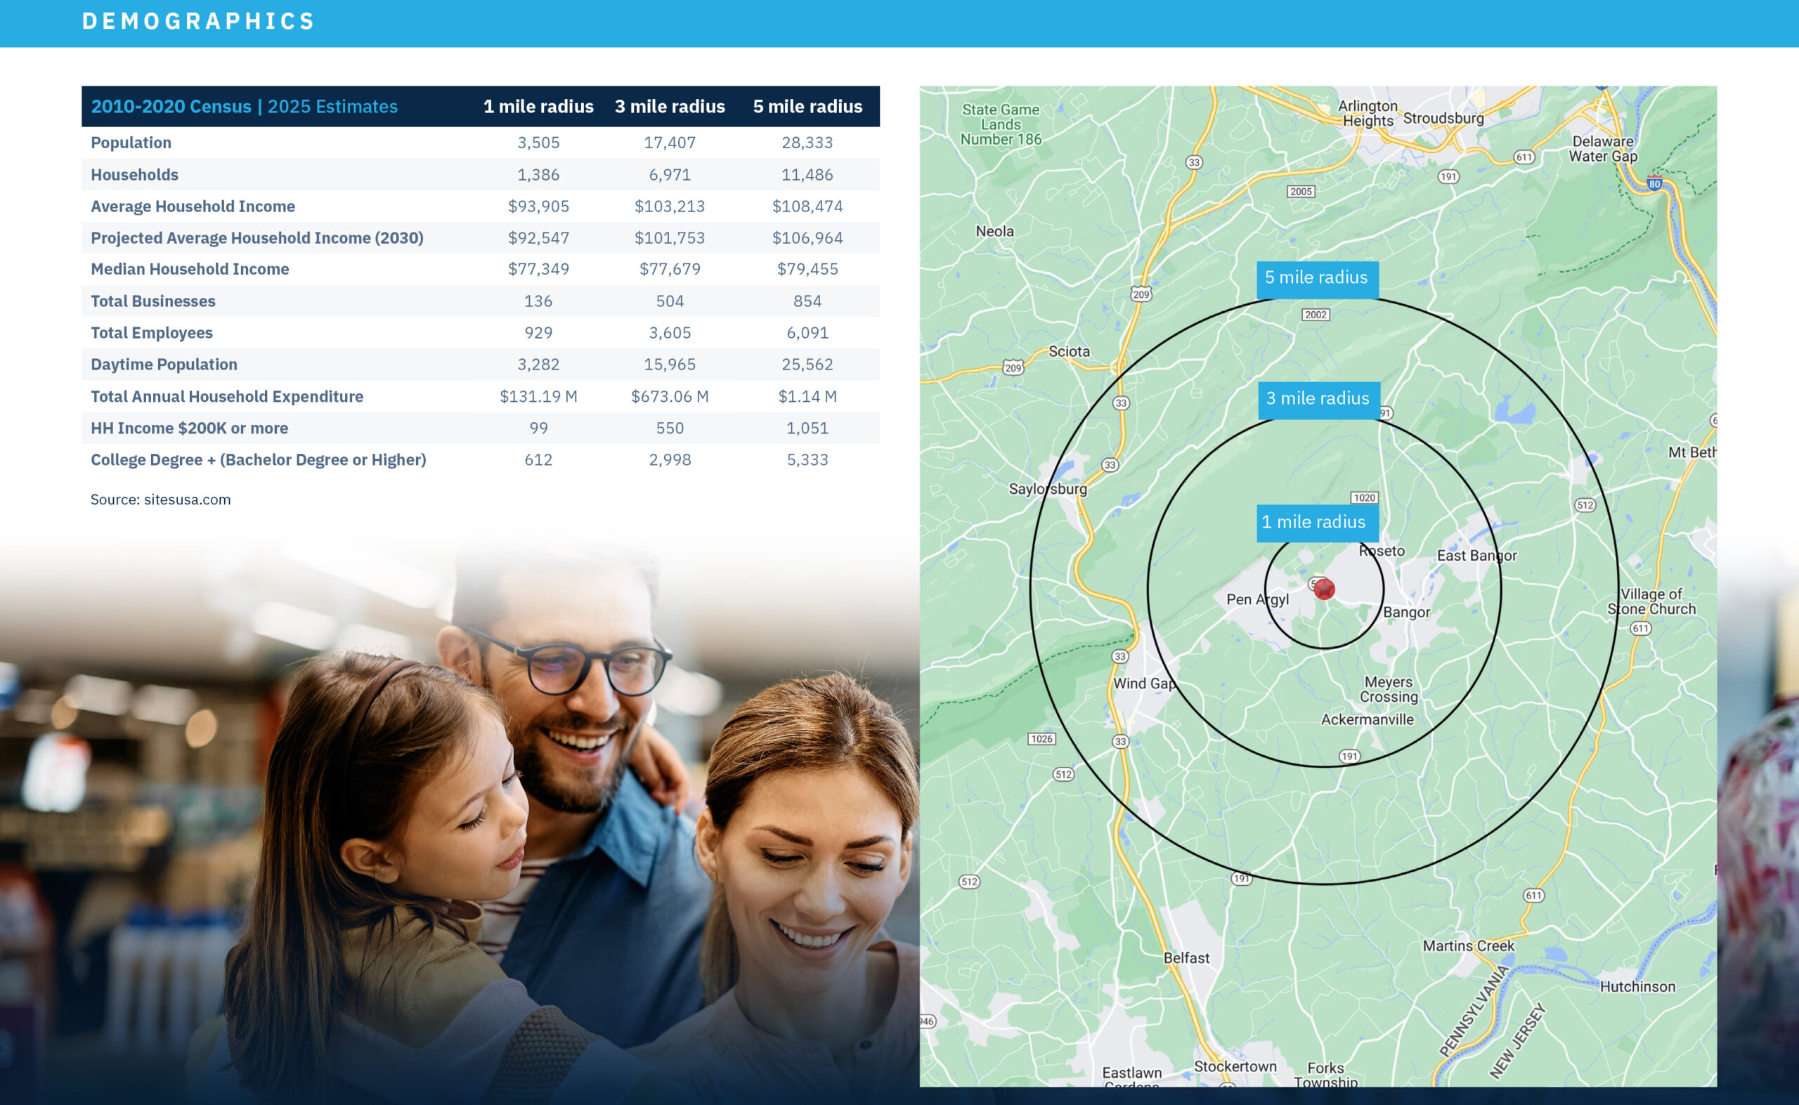Click the 5 mile radius column header

click(x=807, y=107)
